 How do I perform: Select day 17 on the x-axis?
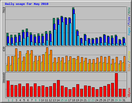(x=70, y=100)
